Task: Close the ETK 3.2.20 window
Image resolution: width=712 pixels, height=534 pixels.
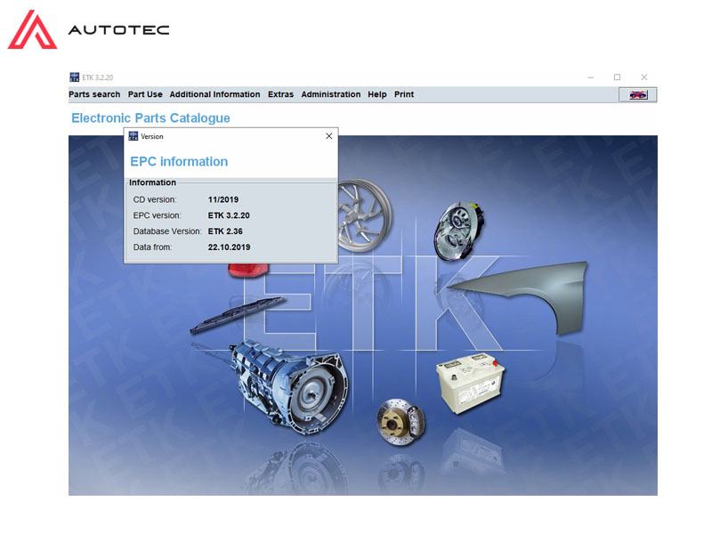Action: tap(643, 77)
